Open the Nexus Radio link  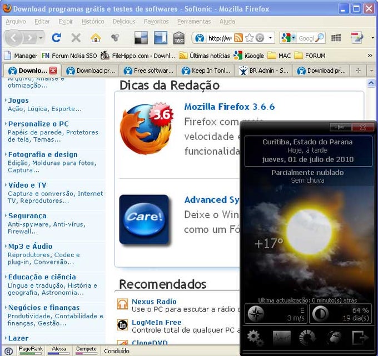coord(154,302)
